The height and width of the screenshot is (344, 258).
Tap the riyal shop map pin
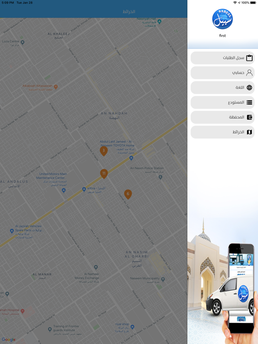coord(132,327)
